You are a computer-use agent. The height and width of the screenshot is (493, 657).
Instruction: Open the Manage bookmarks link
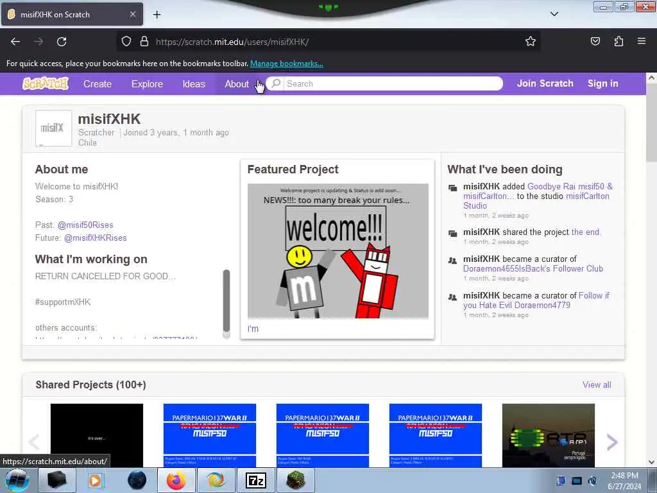[287, 64]
